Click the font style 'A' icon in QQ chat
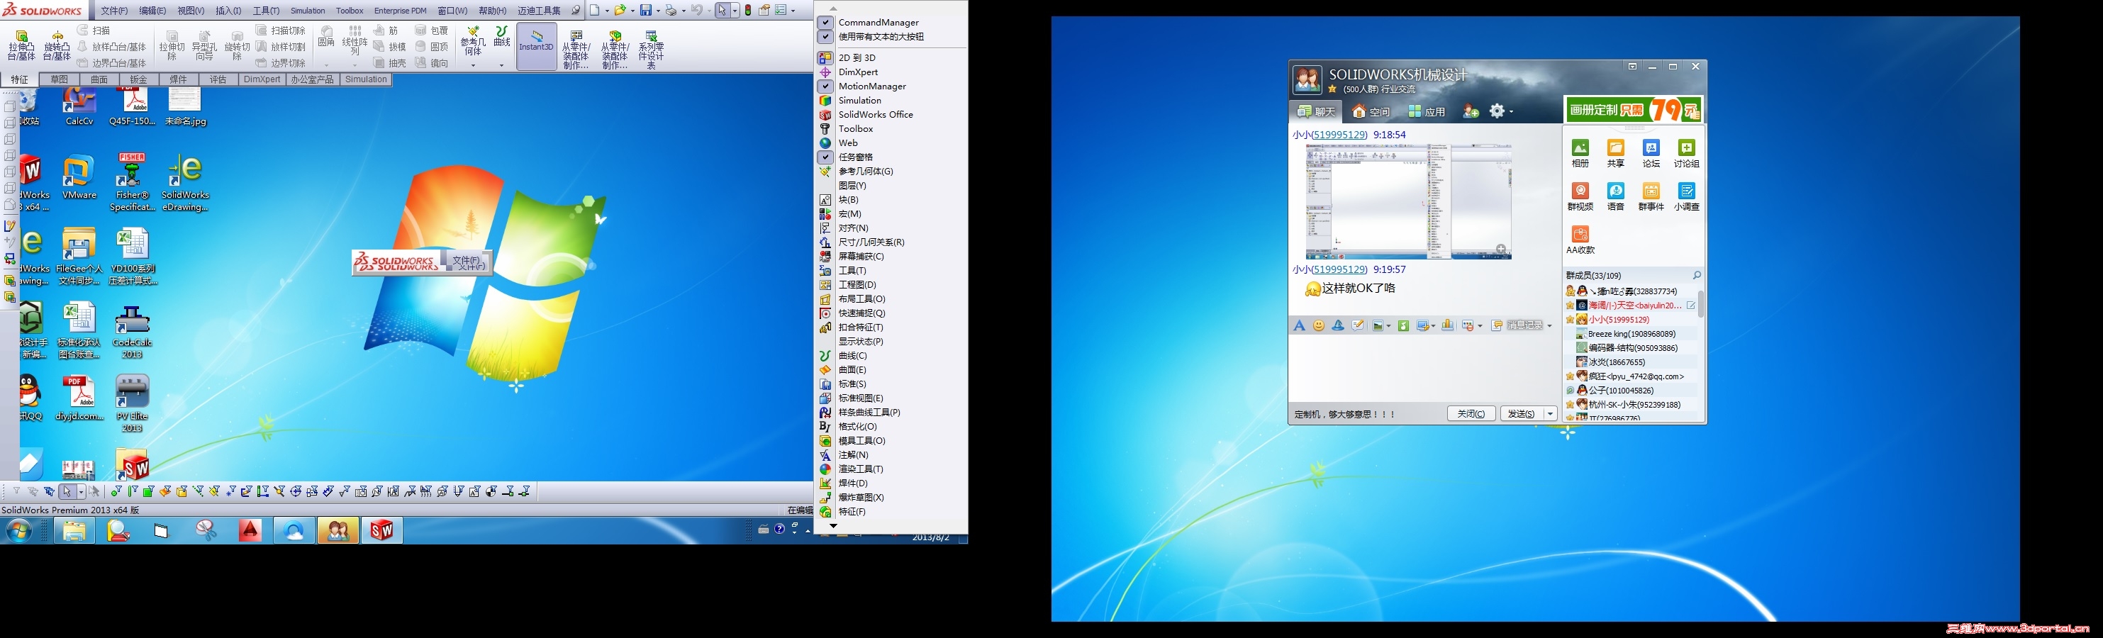The width and height of the screenshot is (2103, 638). 1299,325
